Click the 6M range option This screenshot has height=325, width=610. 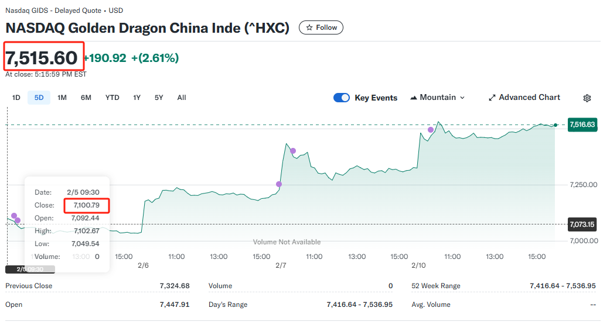point(86,98)
